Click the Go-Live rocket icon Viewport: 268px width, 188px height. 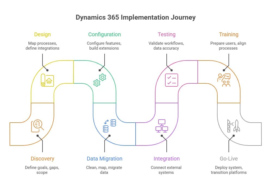pyautogui.click(x=234, y=126)
